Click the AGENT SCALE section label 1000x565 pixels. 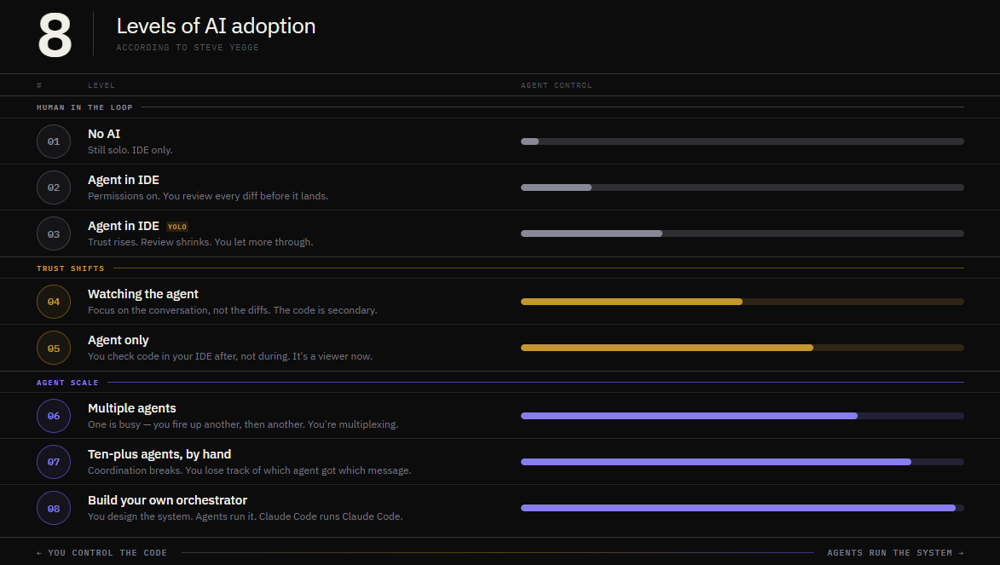67,383
